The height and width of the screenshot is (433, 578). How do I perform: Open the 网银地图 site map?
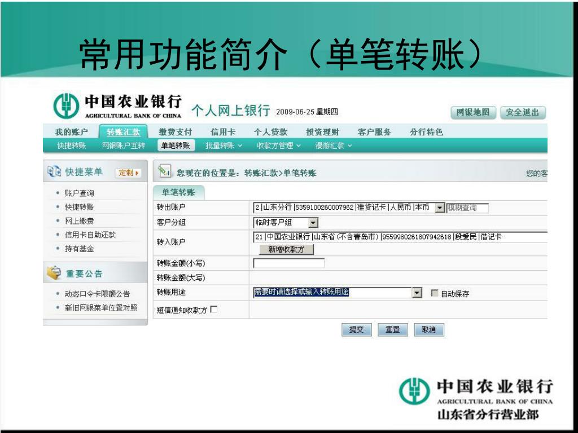tap(473, 112)
